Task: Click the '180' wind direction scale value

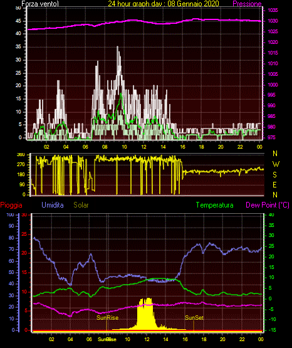Action: pyautogui.click(x=21, y=175)
